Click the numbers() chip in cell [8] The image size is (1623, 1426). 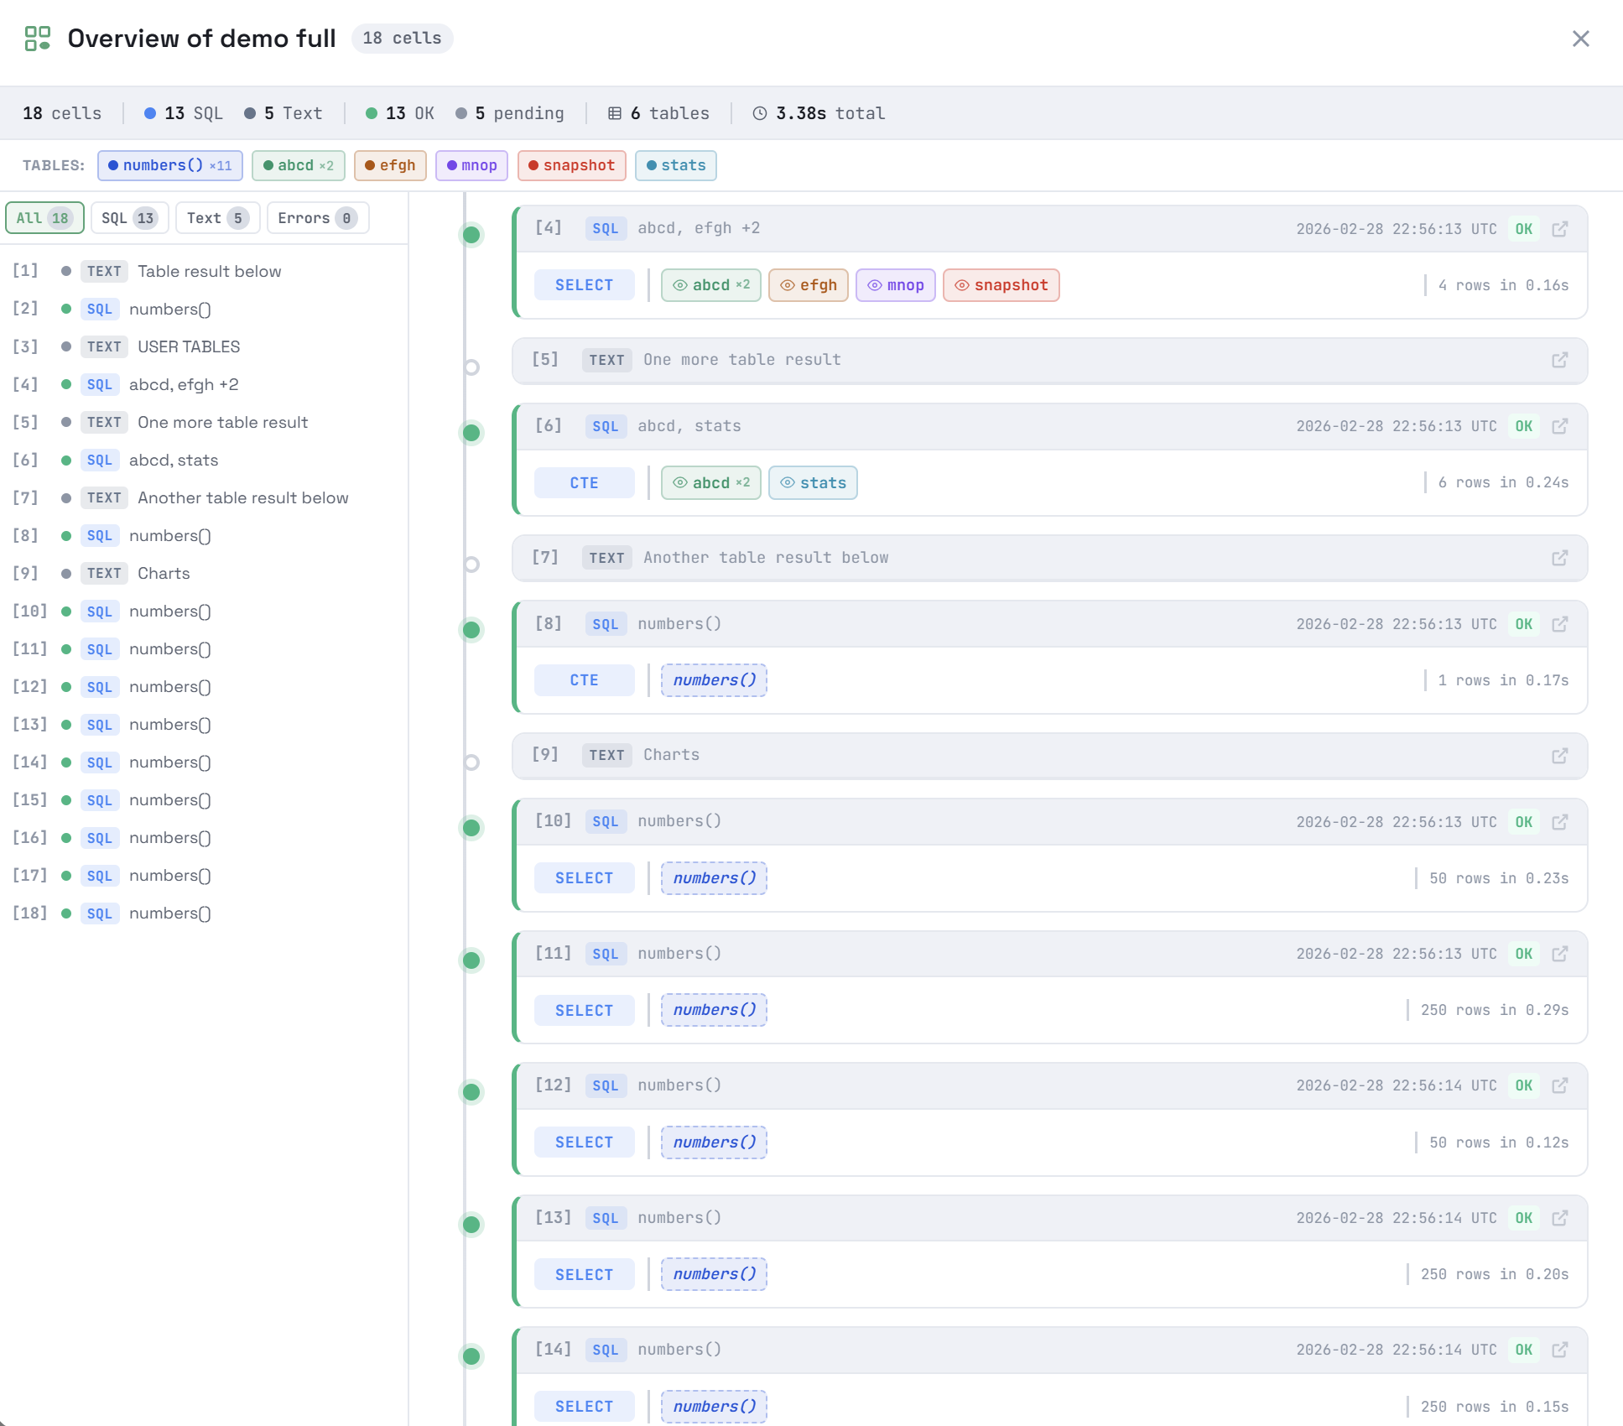click(x=714, y=680)
